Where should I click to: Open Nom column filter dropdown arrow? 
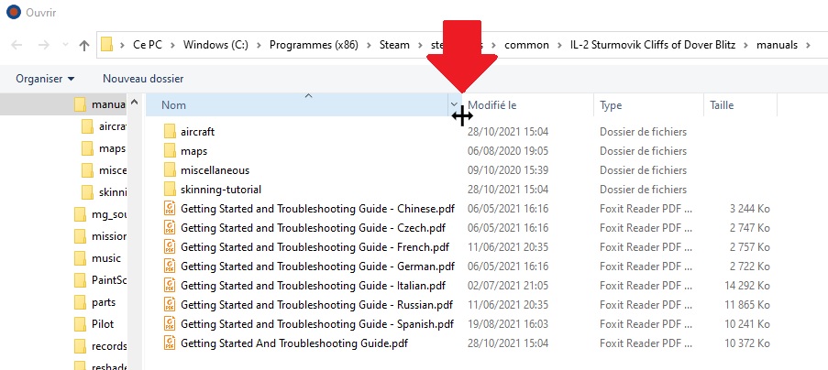click(x=454, y=105)
